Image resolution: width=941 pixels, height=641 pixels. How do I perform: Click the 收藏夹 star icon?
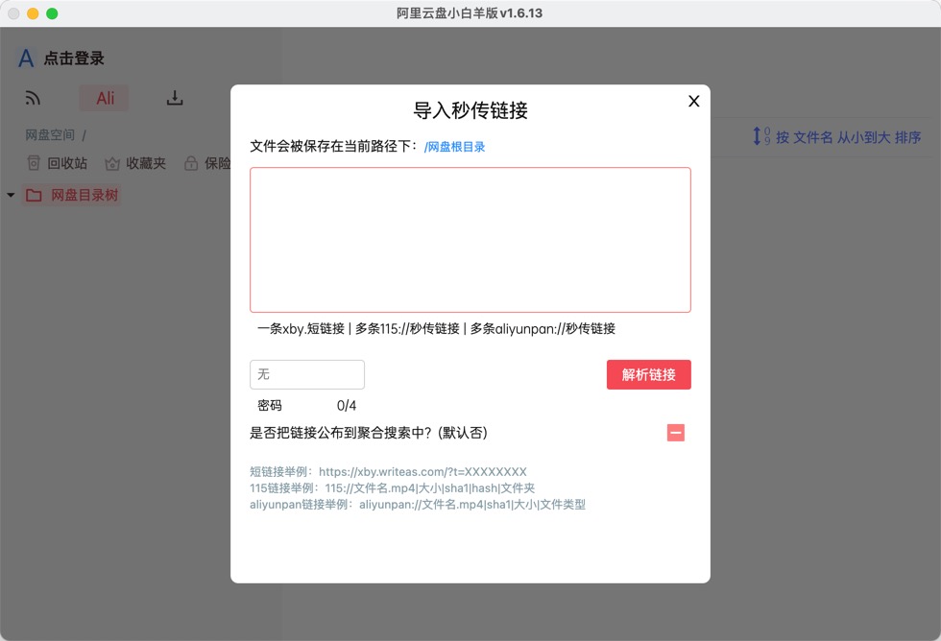112,164
